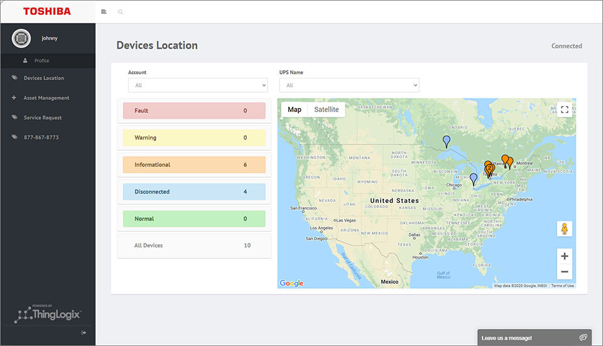Image resolution: width=603 pixels, height=346 pixels.
Task: Open Service Request in the sidebar
Action: click(43, 117)
